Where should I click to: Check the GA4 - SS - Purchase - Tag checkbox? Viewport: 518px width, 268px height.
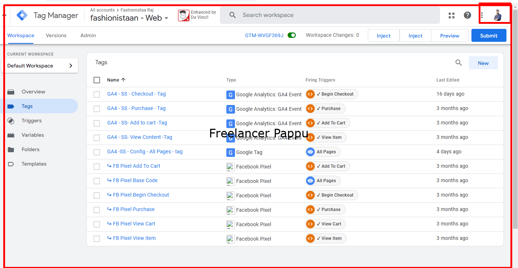tap(97, 109)
